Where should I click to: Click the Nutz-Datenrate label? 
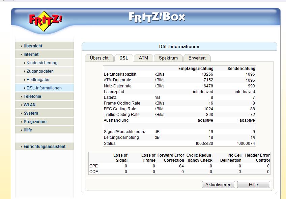[x=117, y=86]
